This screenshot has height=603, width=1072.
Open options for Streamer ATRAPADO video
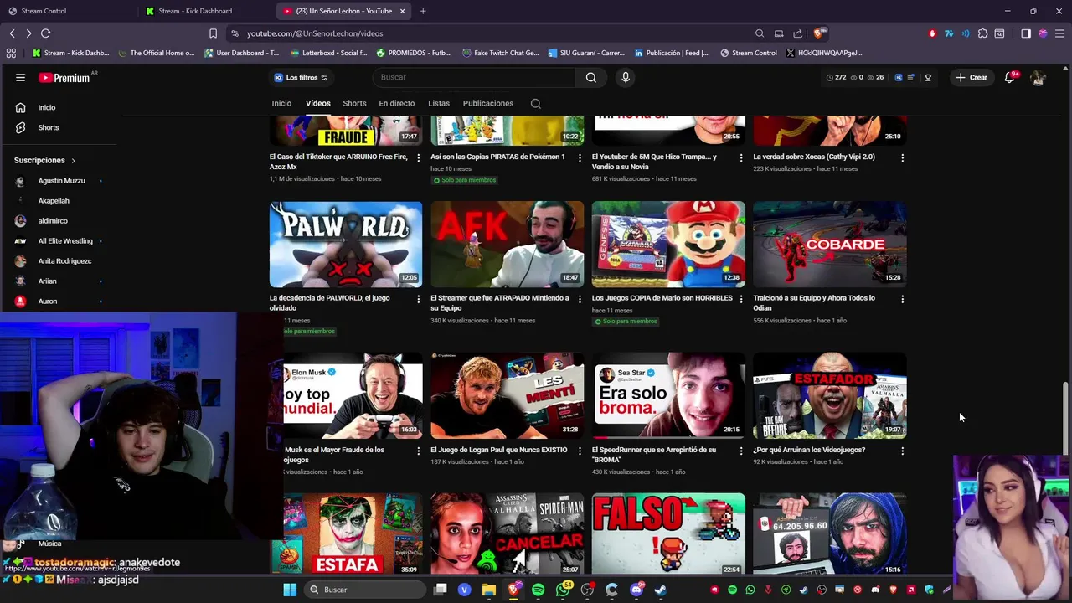(x=580, y=298)
